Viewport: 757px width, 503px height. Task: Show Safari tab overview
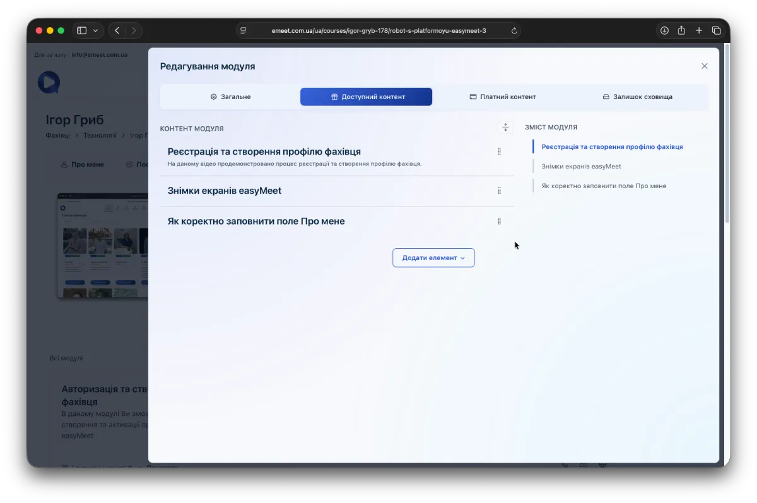pos(717,30)
